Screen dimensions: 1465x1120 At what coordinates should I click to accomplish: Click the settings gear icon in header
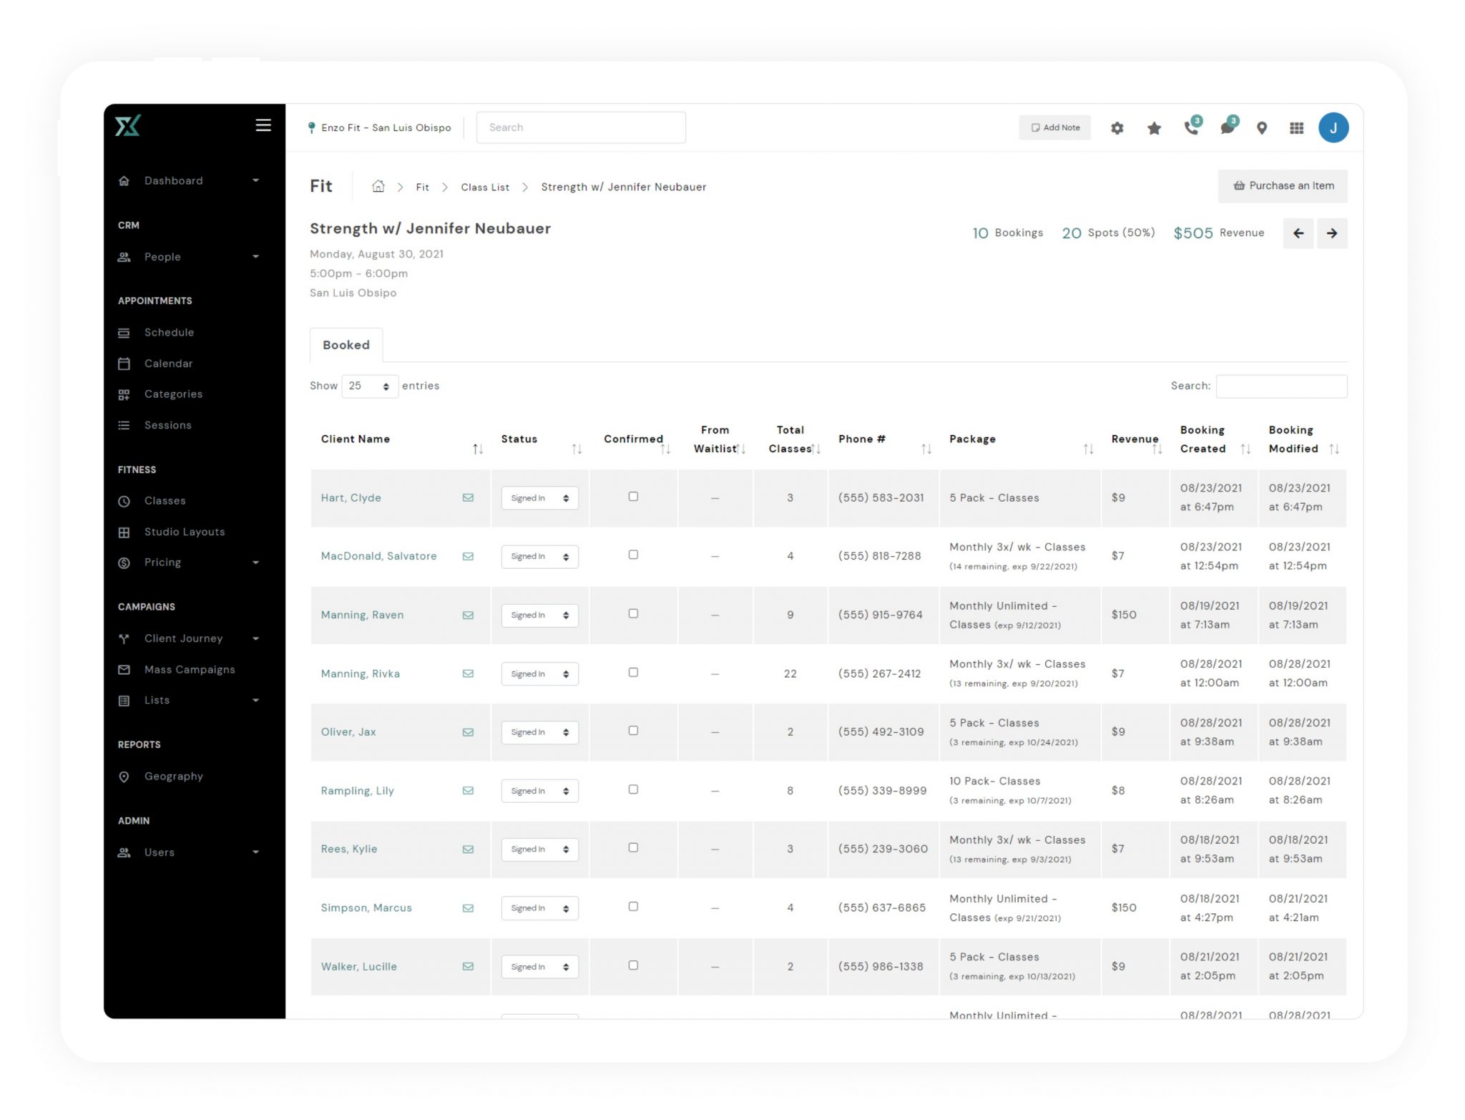point(1117,128)
